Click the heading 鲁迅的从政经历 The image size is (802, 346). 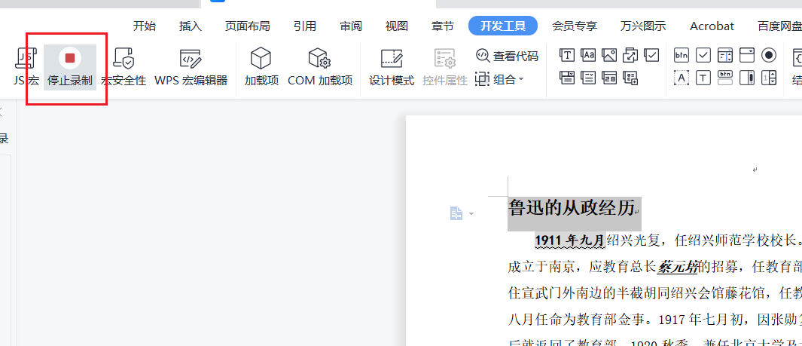point(571,208)
